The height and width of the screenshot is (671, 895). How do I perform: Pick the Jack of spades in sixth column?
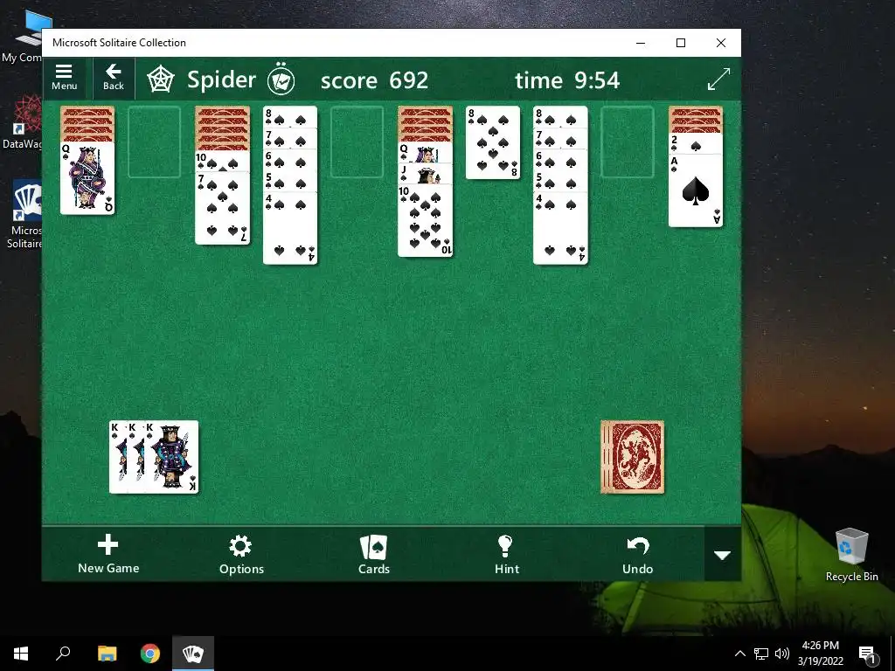(x=426, y=174)
